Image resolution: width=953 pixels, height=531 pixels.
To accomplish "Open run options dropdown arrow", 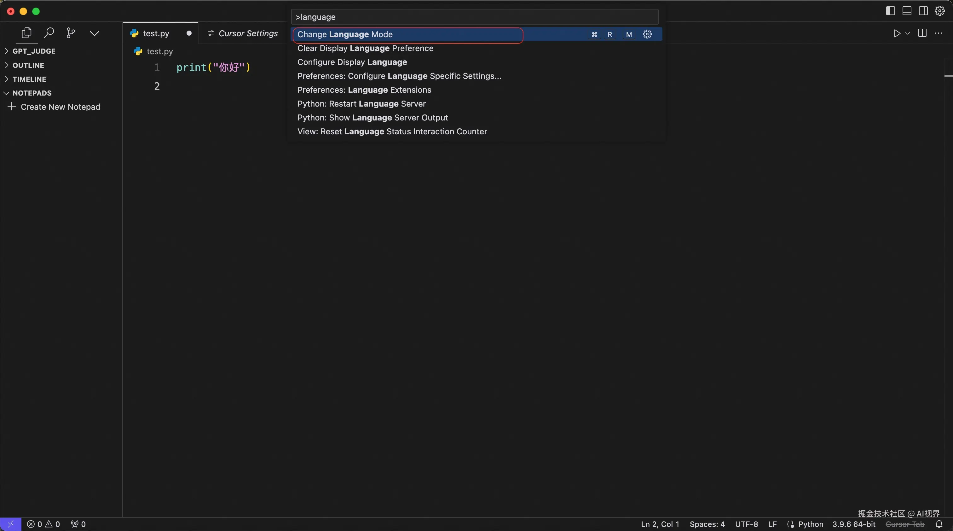I will 908,33.
